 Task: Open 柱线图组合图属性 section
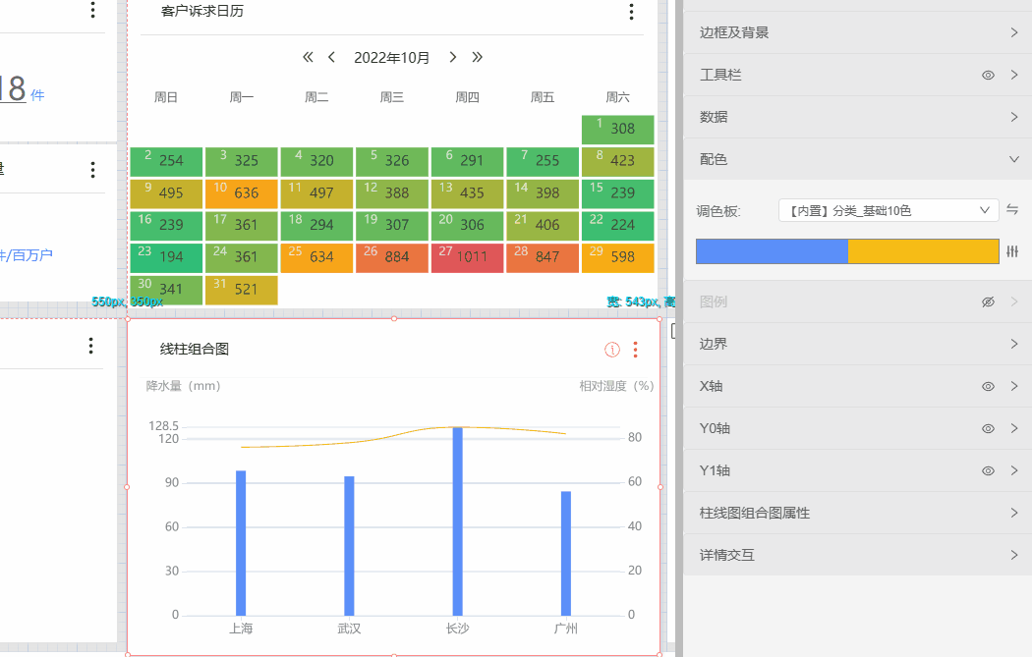click(856, 514)
